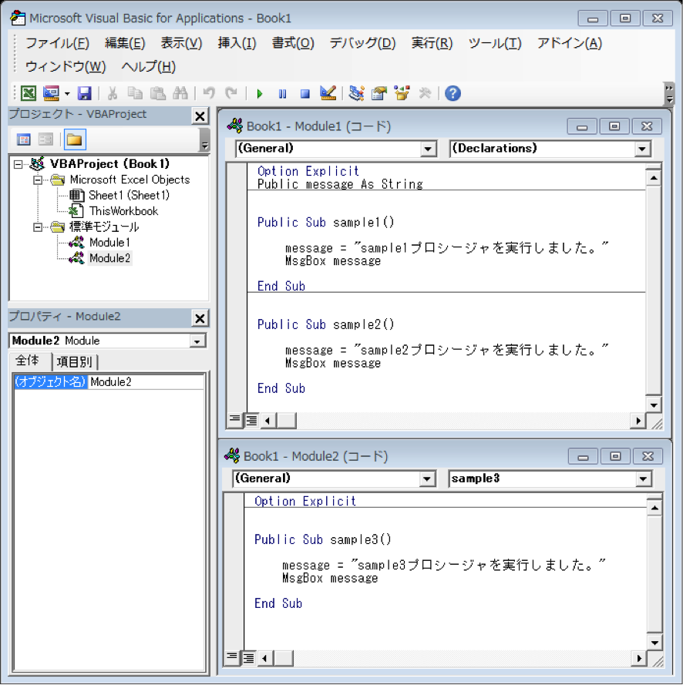Click the toolbar options overflow arrow

pyautogui.click(x=668, y=94)
